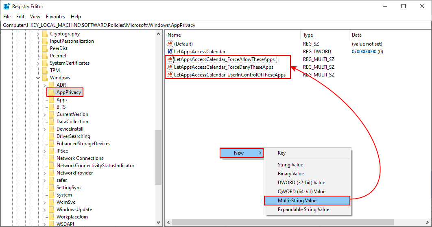Click the ForceAllowTheseApps value icon
Image resolution: width=432 pixels, height=227 pixels.
[170, 59]
